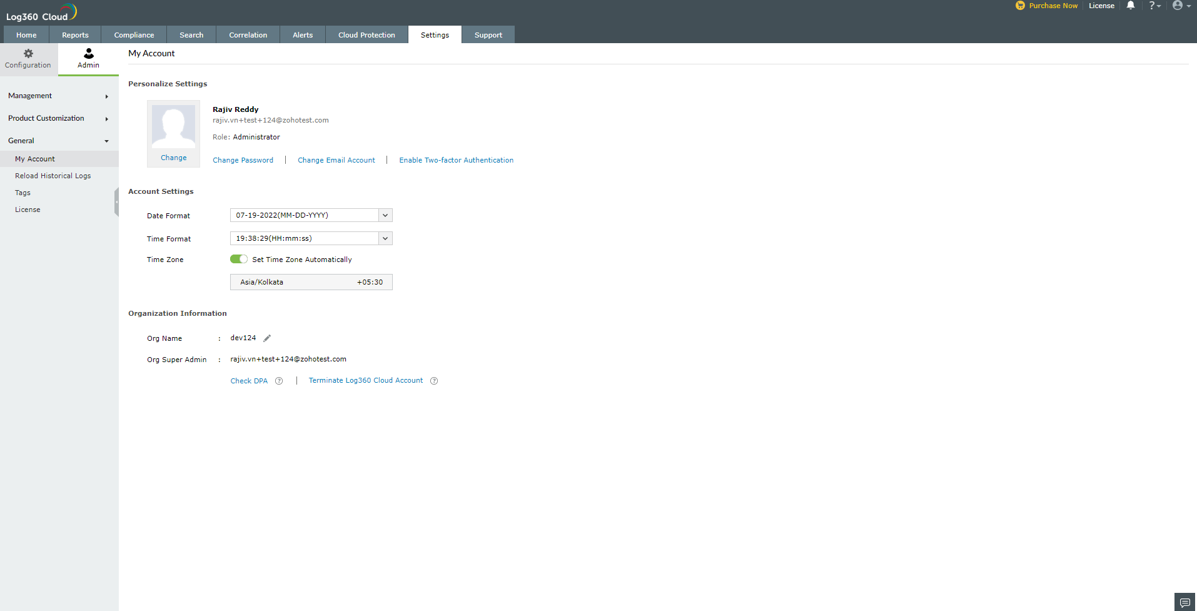Image resolution: width=1197 pixels, height=611 pixels.
Task: Open the Alerts tab
Action: point(303,35)
